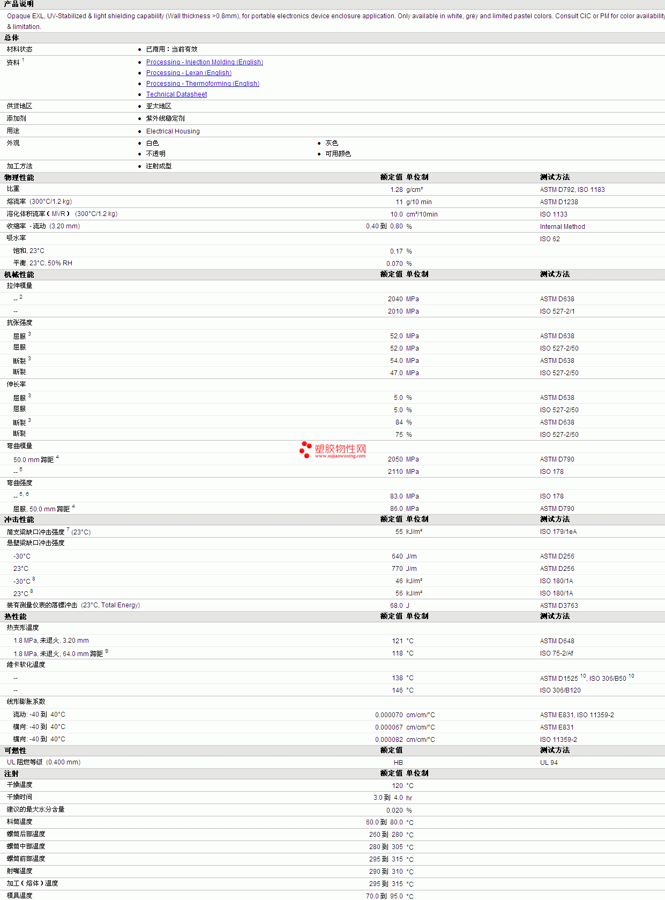Click the 产品说明 section heading

(x=19, y=4)
